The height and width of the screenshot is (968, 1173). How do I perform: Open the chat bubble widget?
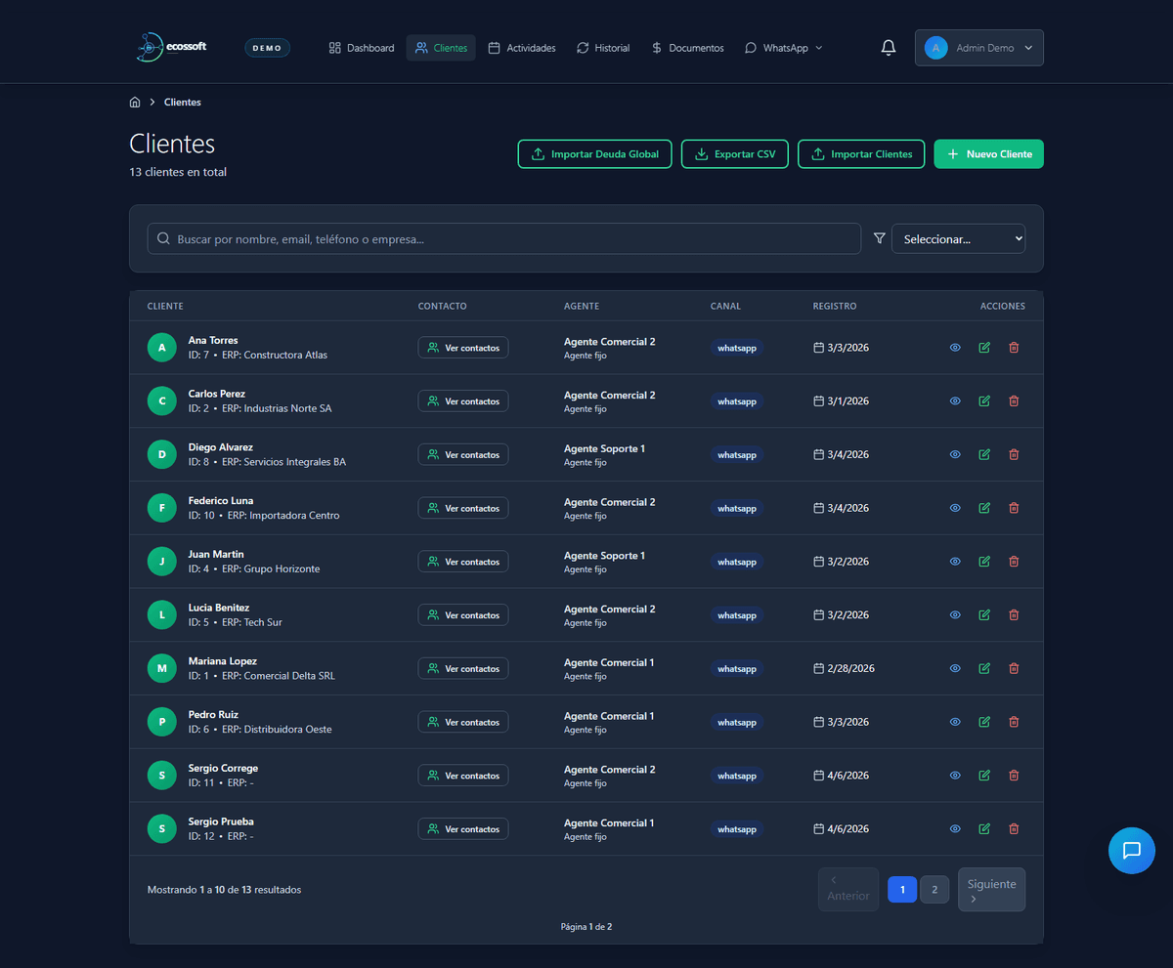pos(1131,850)
